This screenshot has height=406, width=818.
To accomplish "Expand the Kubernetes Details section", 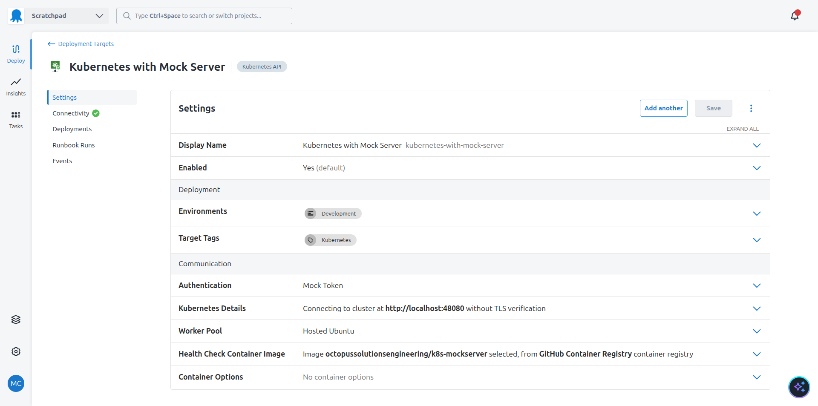I will click(757, 308).
